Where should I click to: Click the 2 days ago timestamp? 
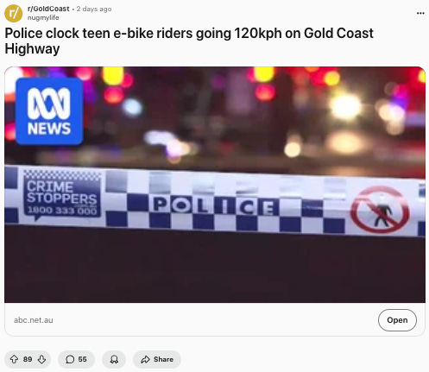[x=94, y=9]
